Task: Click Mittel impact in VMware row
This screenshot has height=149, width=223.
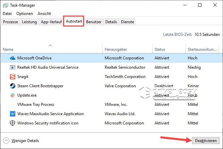Action: pos(193,105)
